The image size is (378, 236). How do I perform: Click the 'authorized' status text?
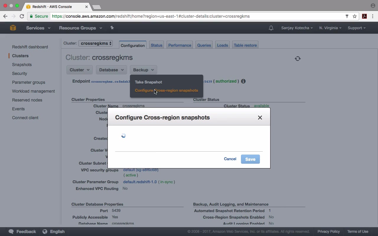(226, 81)
